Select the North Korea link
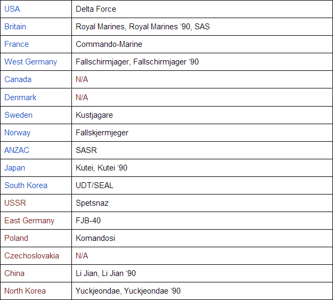The width and height of the screenshot is (333, 300). click(x=25, y=291)
